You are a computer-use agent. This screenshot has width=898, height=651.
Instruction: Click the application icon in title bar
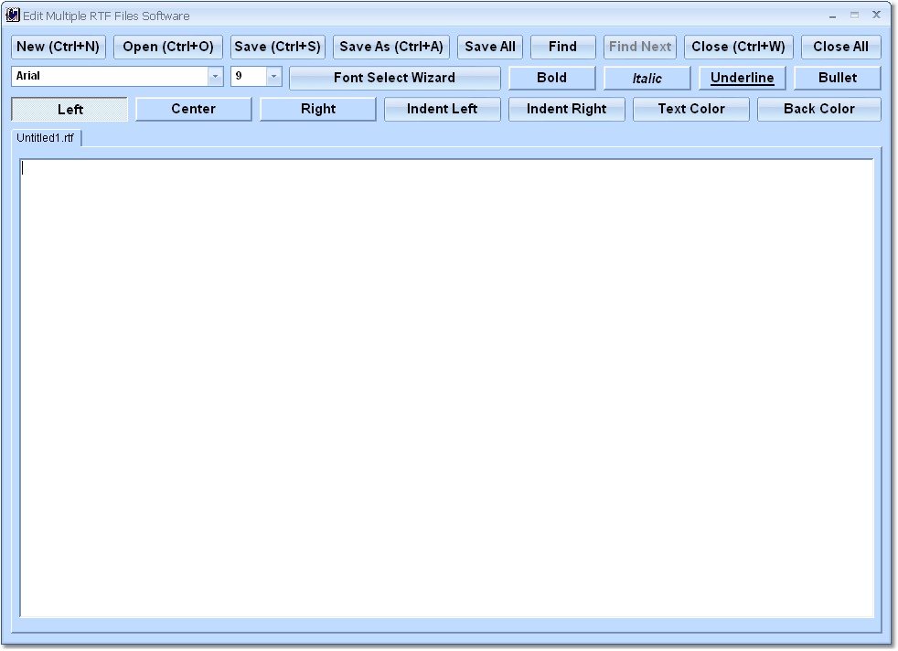pyautogui.click(x=12, y=16)
